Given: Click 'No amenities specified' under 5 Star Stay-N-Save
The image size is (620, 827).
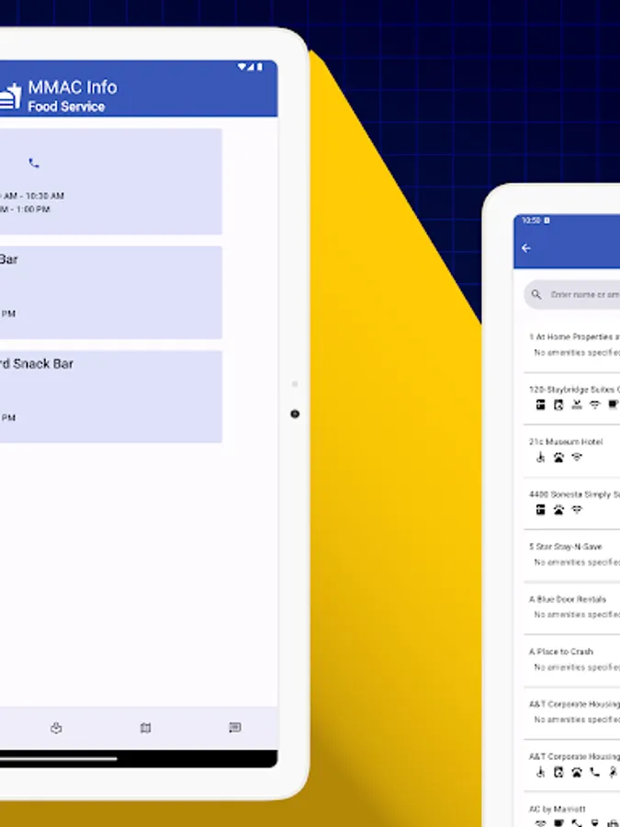Looking at the screenshot, I should 577,562.
